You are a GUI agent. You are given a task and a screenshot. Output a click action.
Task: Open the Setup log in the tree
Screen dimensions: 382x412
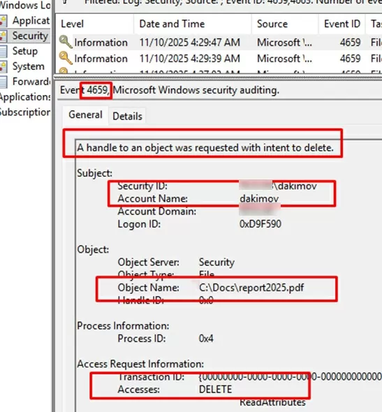click(x=25, y=51)
